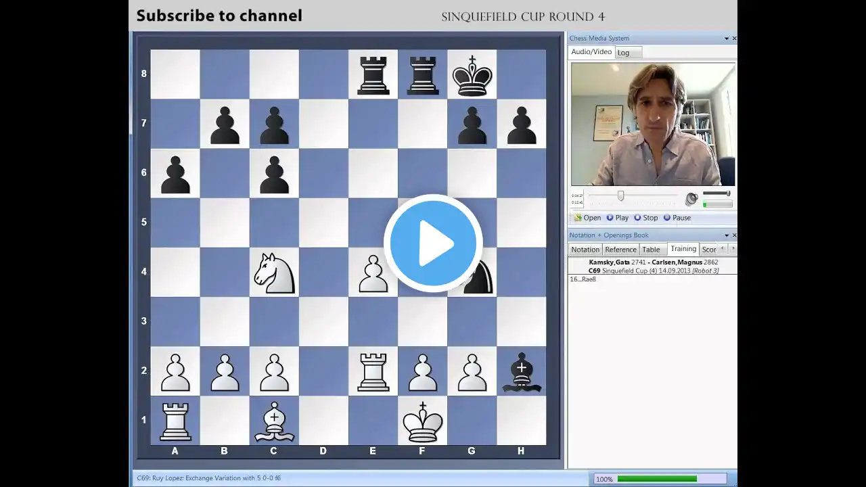
Task: Open the Notation tab
Action: 585,250
